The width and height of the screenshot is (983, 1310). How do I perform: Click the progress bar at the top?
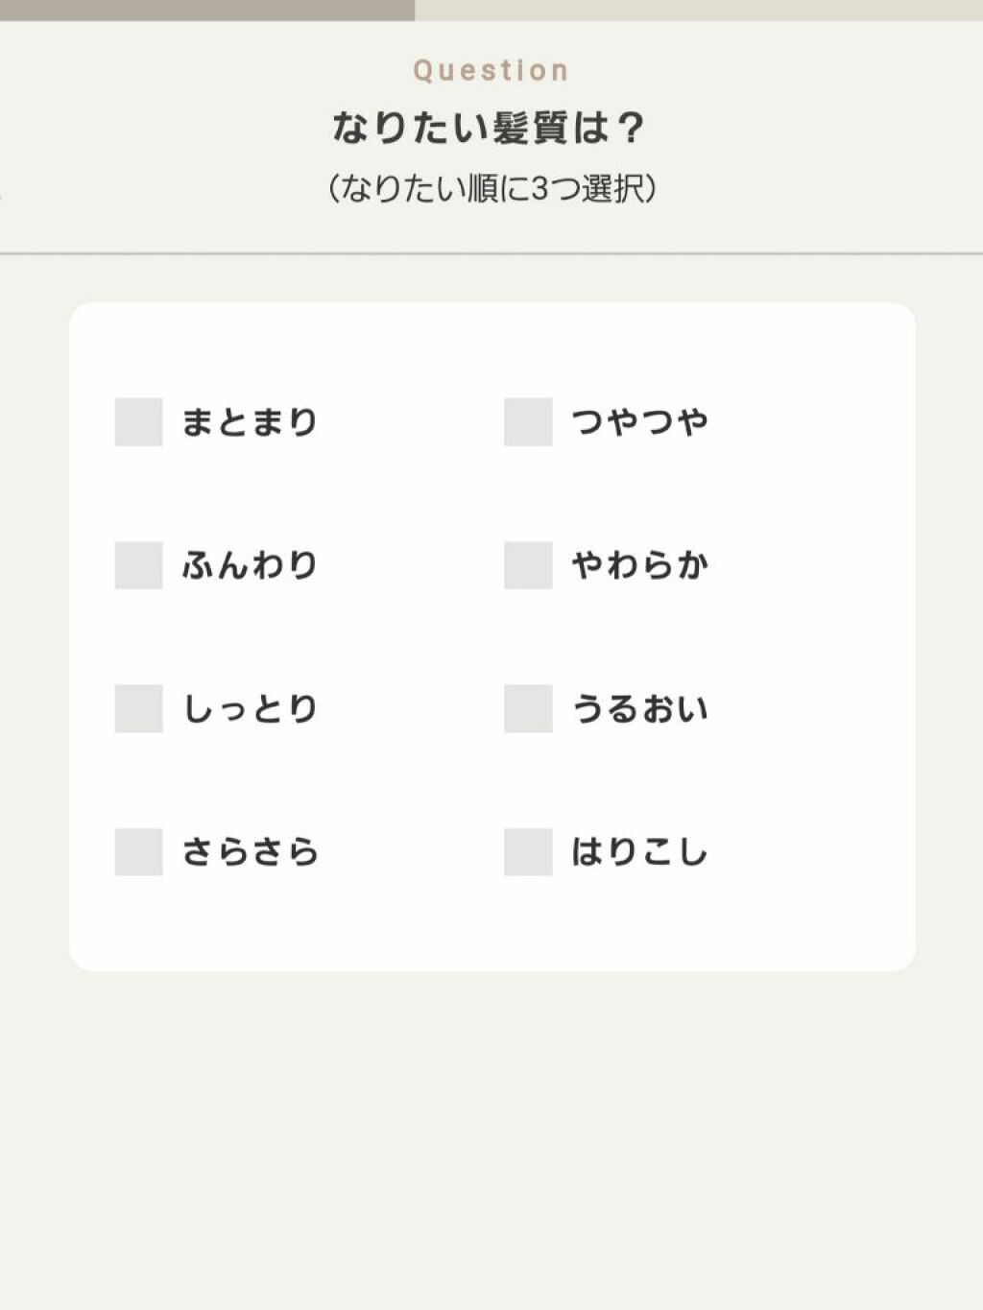pos(491,10)
